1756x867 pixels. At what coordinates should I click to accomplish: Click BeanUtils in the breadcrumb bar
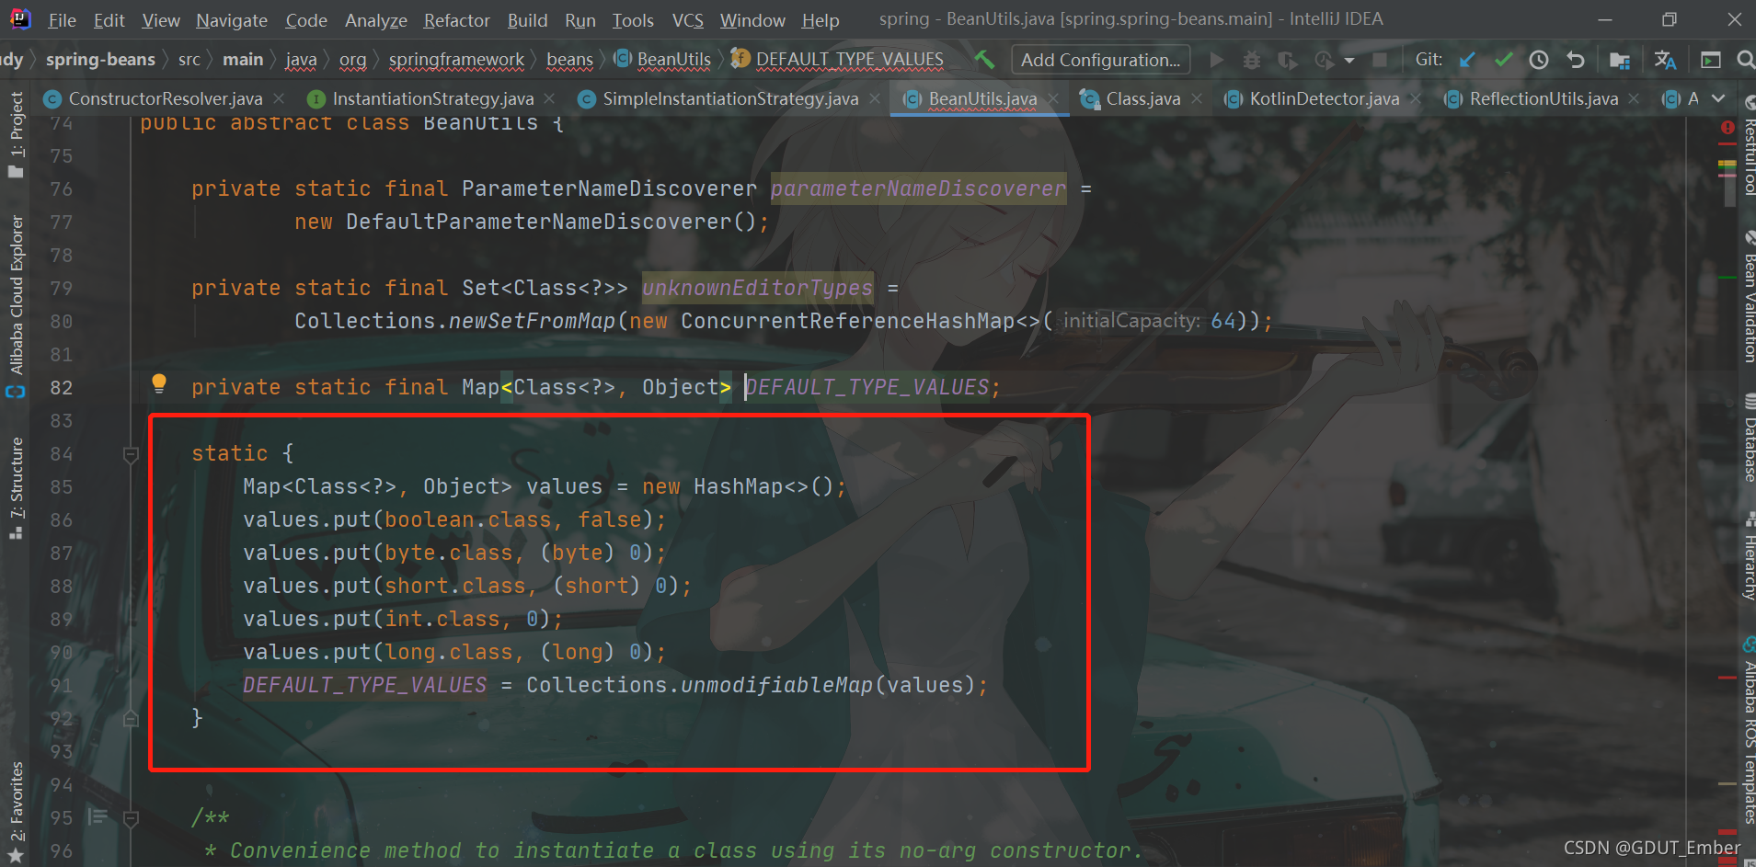pyautogui.click(x=663, y=60)
